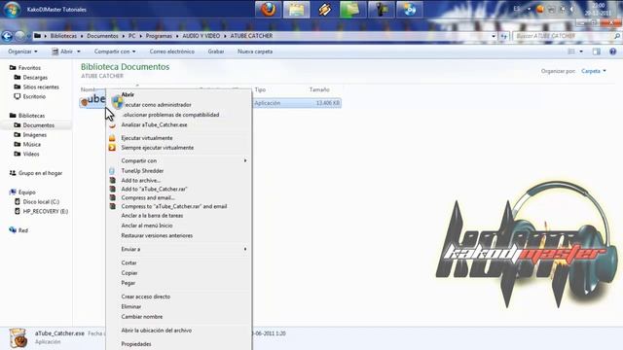The image size is (623, 350).
Task: Open HP_RECOVERY (E:) drive
Action: point(46,212)
